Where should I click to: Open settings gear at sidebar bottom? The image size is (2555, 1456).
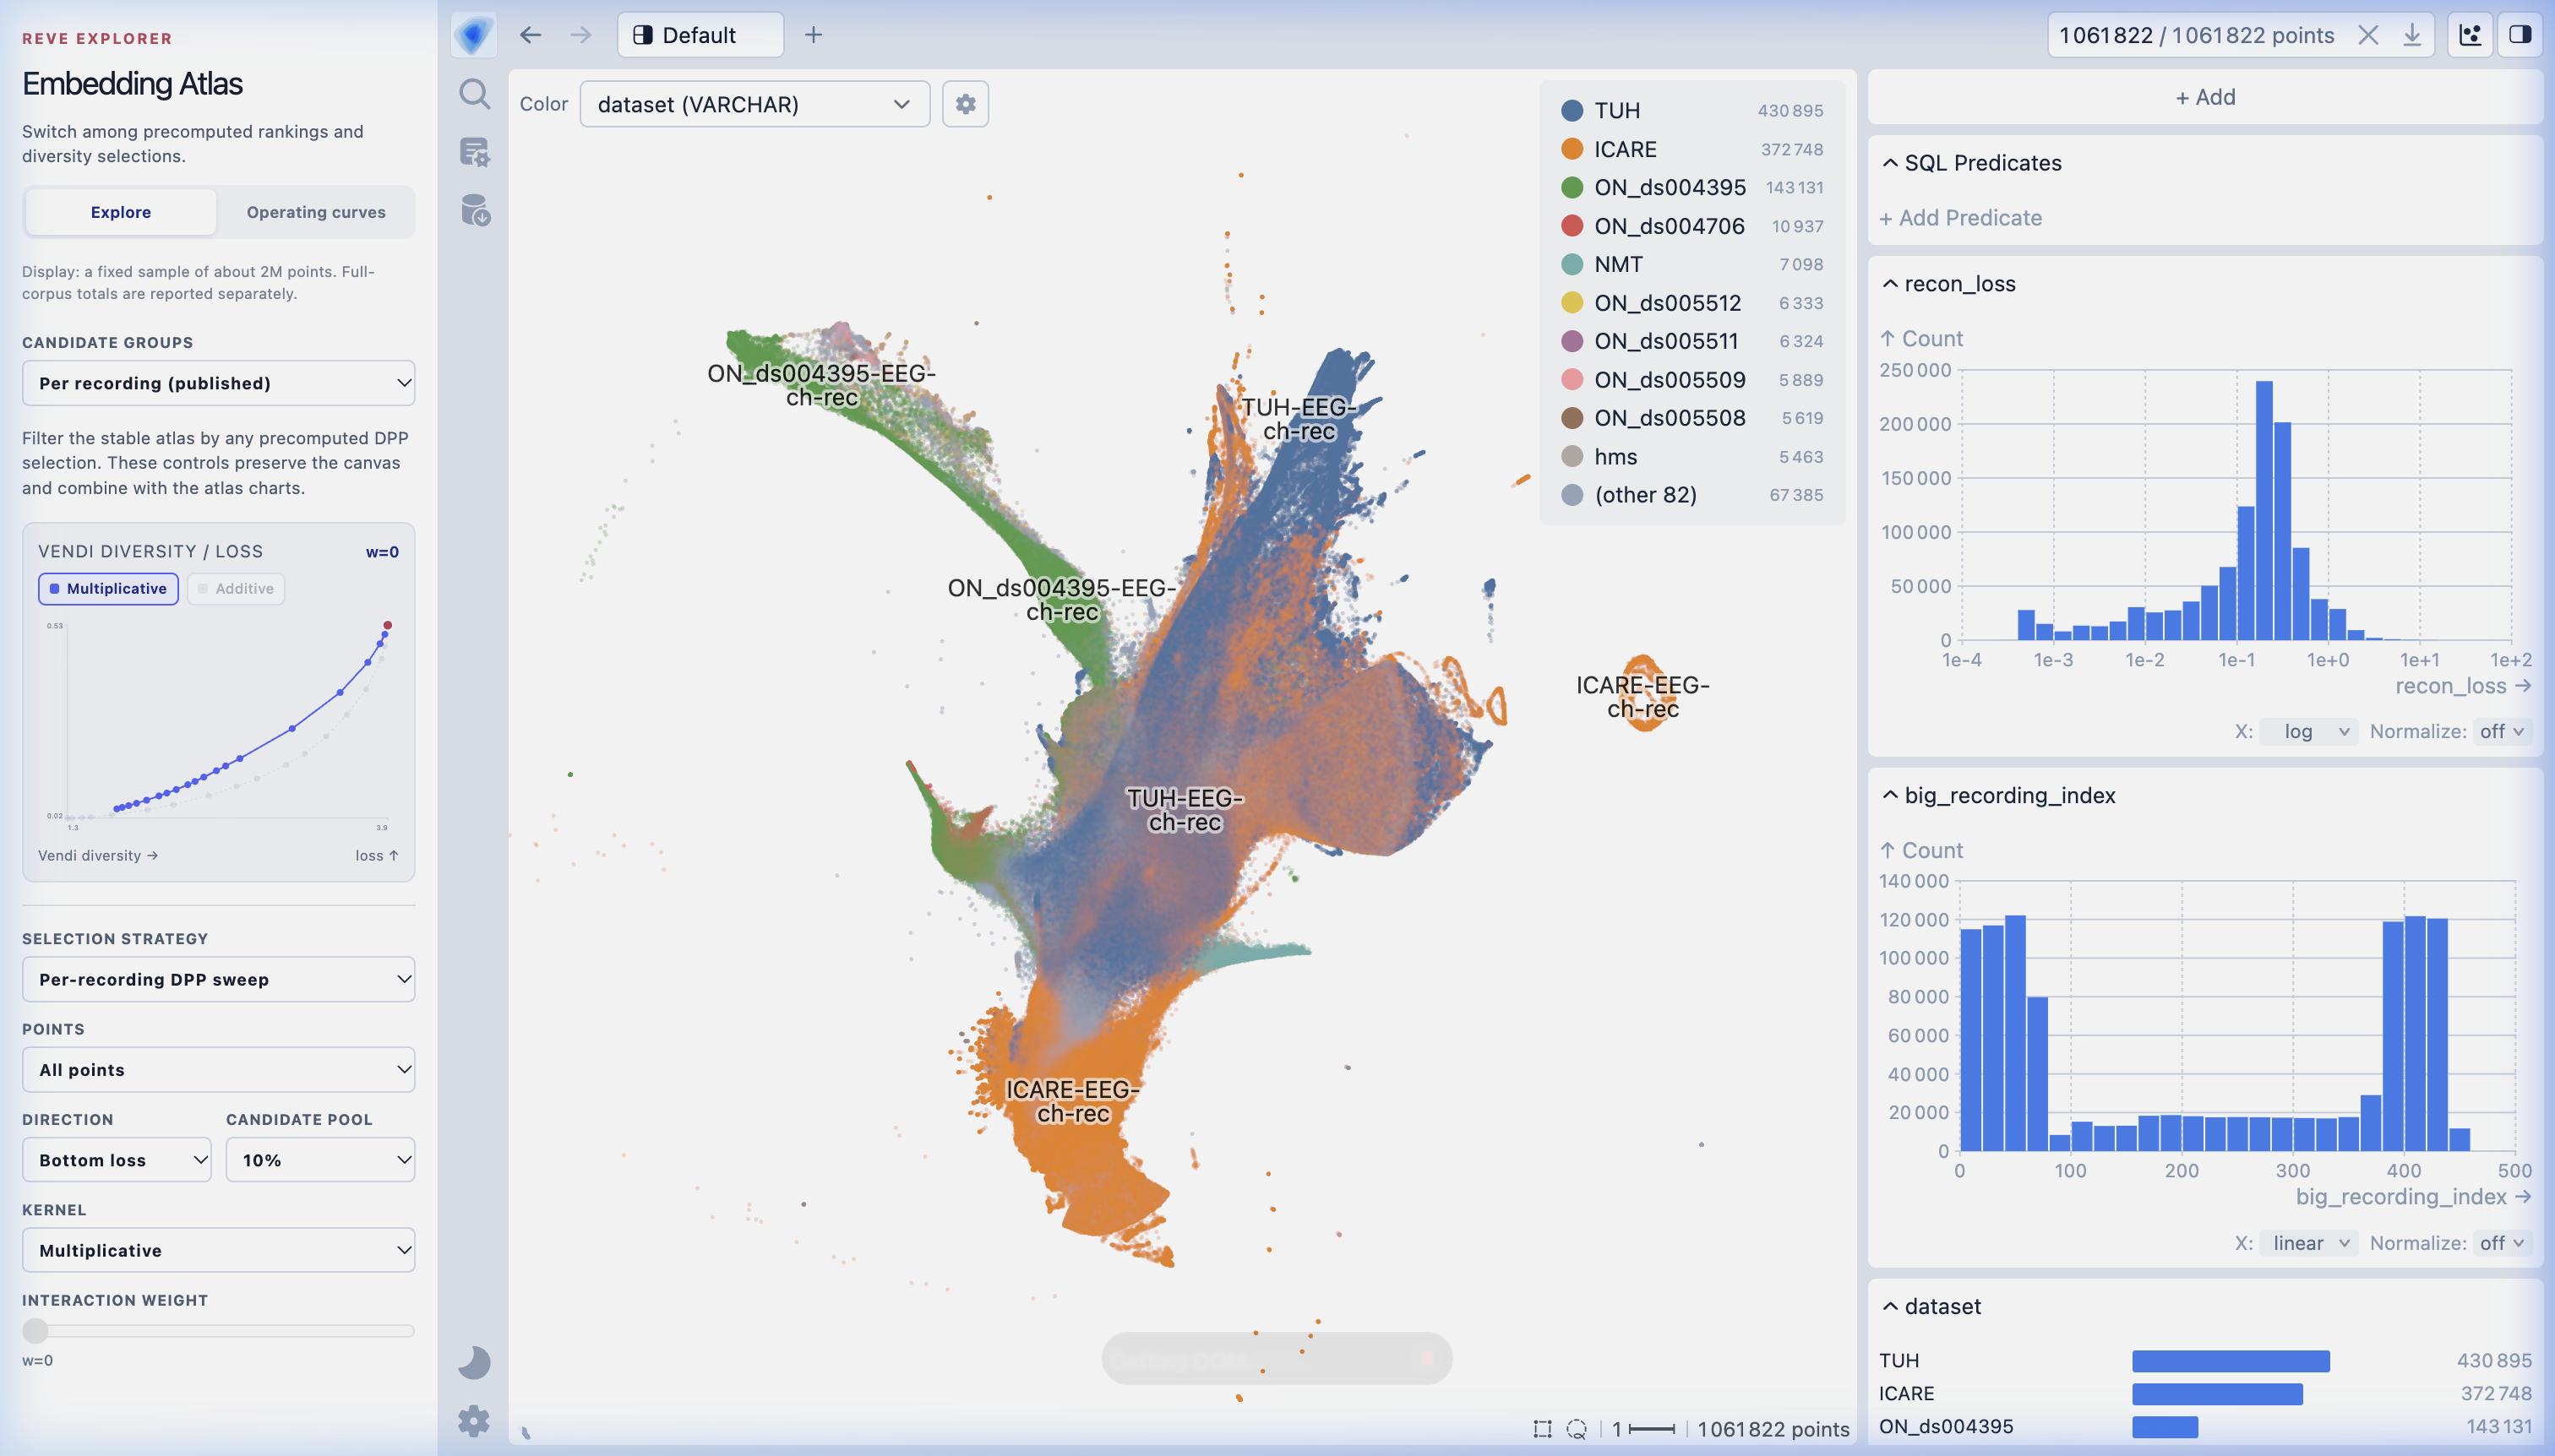tap(474, 1420)
